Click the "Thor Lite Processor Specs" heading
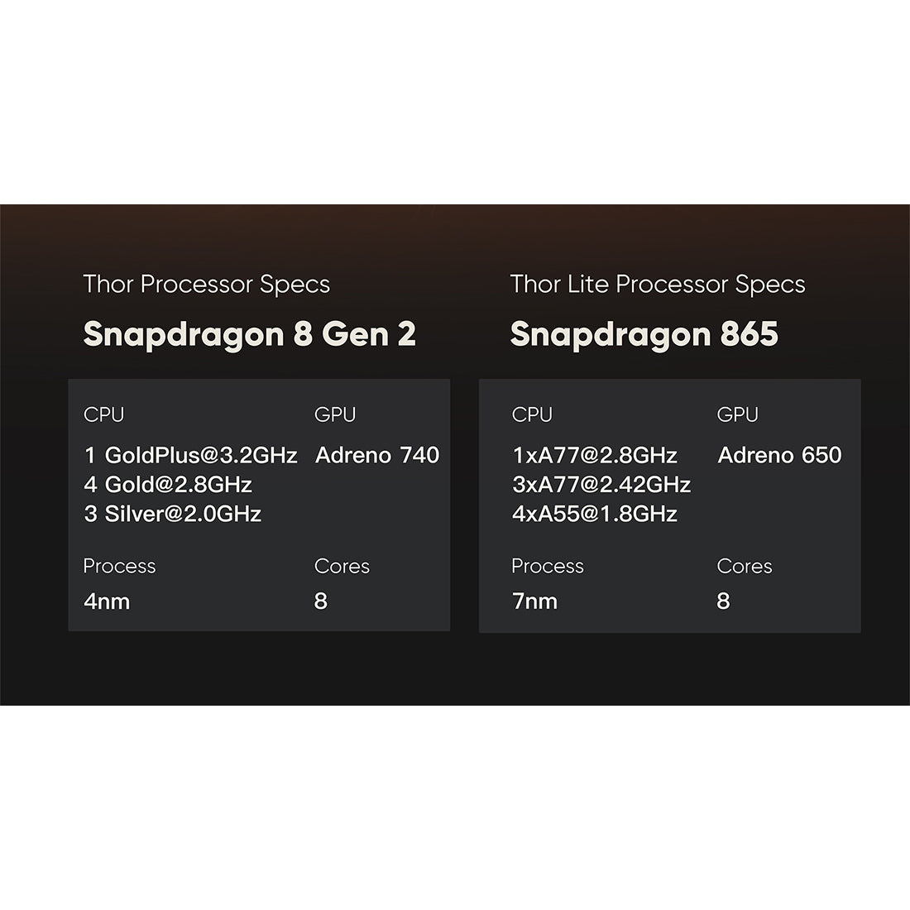The height and width of the screenshot is (910, 910). (x=657, y=285)
